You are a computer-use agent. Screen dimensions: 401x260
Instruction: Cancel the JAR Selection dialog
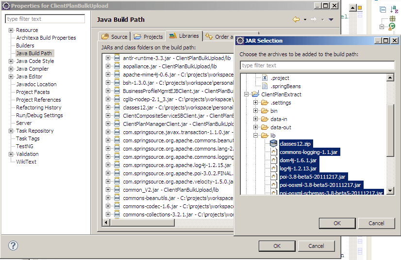[x=376, y=223]
